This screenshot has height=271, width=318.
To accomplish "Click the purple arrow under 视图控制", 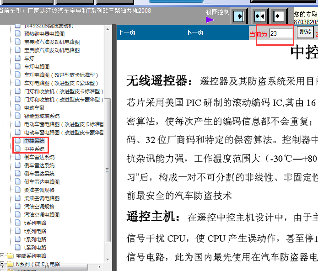I will tap(210, 20).
